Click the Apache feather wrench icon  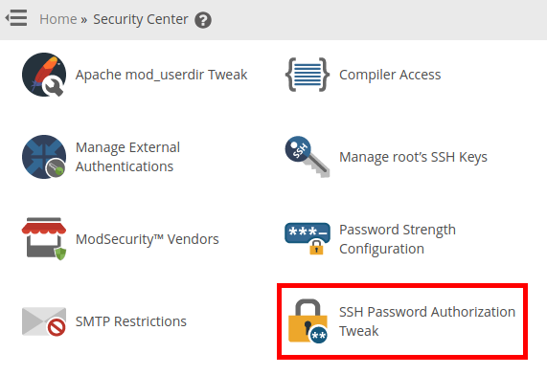[44, 75]
